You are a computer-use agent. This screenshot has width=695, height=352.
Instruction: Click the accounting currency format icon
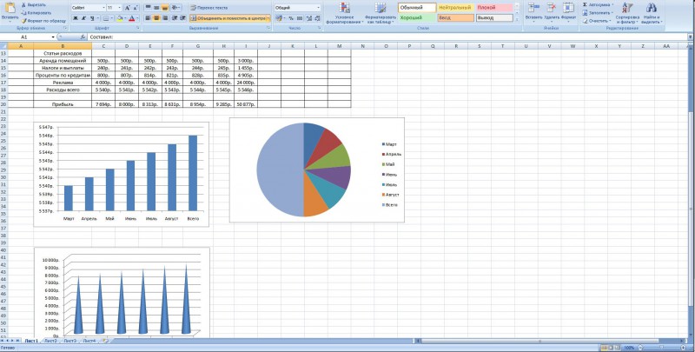coord(279,18)
